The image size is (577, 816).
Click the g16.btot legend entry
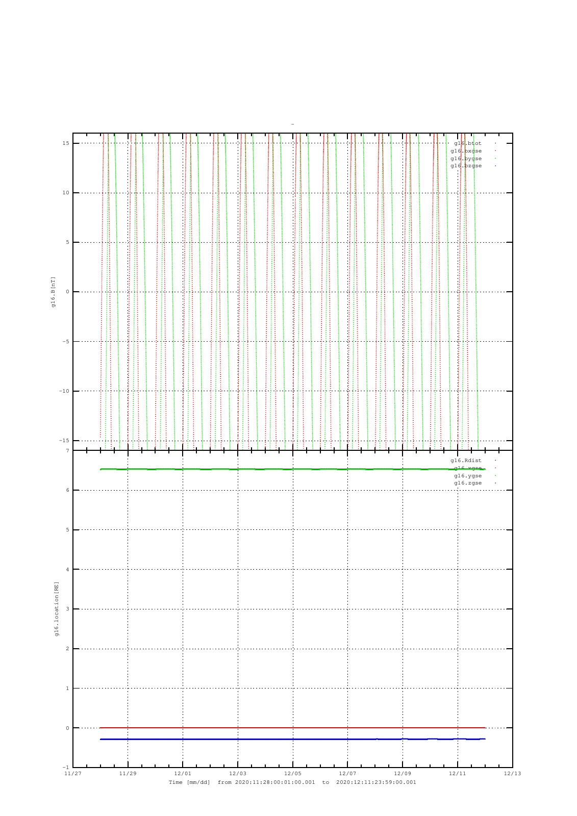pyautogui.click(x=468, y=143)
